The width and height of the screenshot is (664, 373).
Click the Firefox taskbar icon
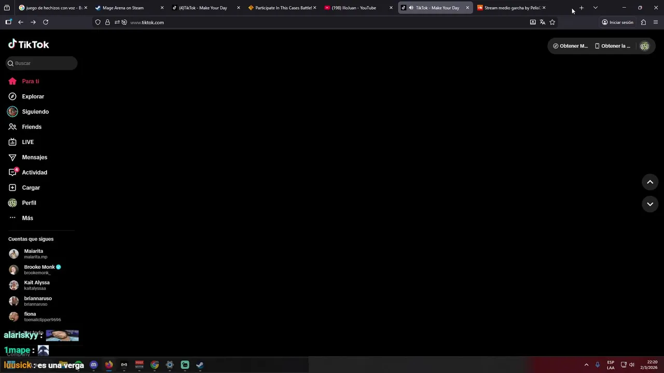point(109,365)
